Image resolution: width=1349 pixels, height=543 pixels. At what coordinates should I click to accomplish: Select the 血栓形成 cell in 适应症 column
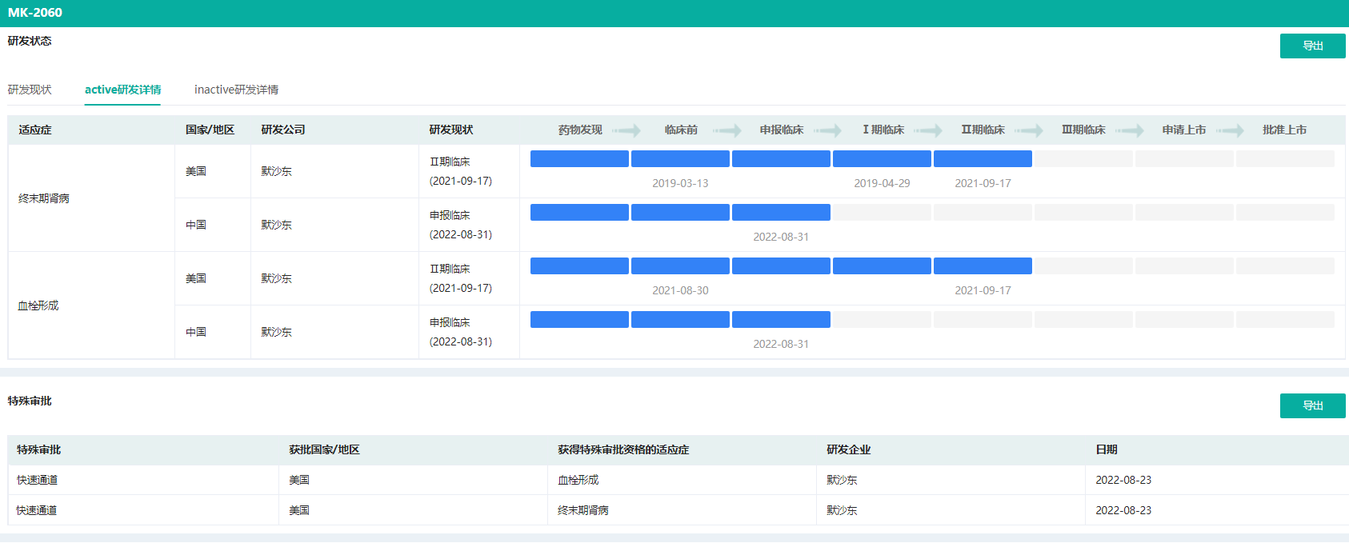click(38, 305)
